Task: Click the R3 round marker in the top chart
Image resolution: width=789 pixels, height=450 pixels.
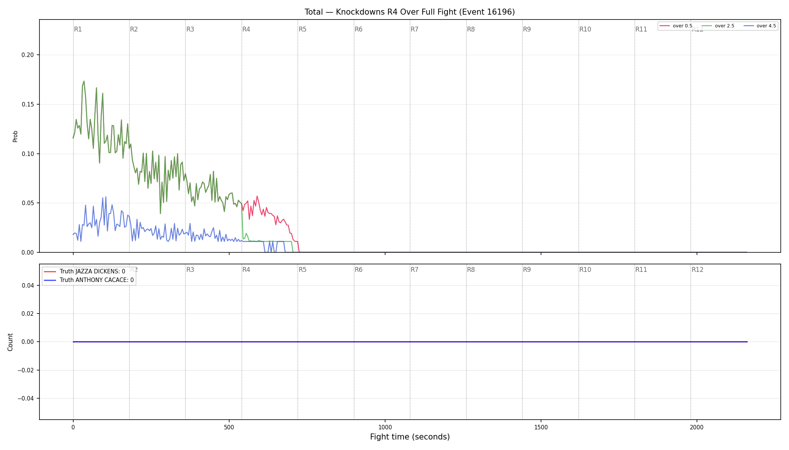Action: coord(190,29)
